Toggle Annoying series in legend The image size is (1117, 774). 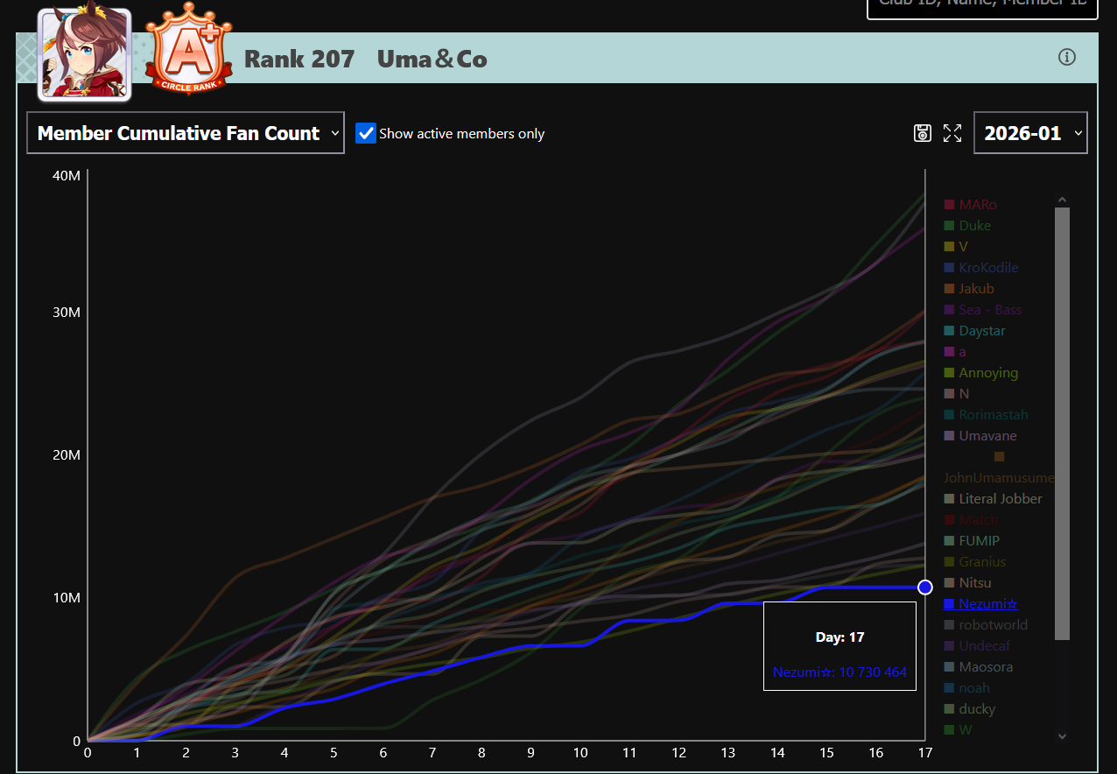pyautogui.click(x=980, y=373)
